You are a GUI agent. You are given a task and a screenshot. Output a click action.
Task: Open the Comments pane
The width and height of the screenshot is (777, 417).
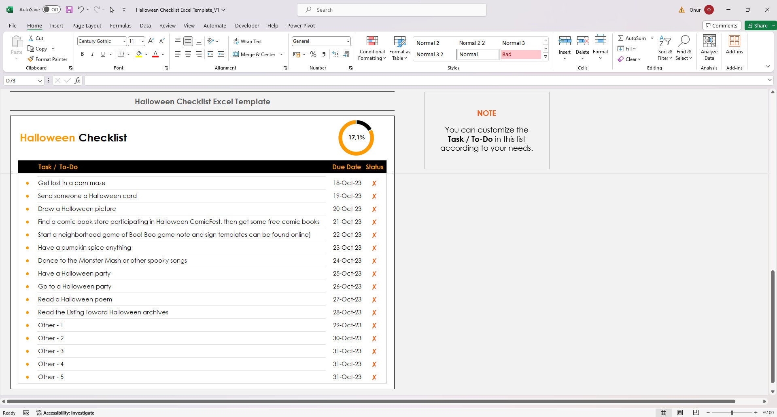(722, 25)
